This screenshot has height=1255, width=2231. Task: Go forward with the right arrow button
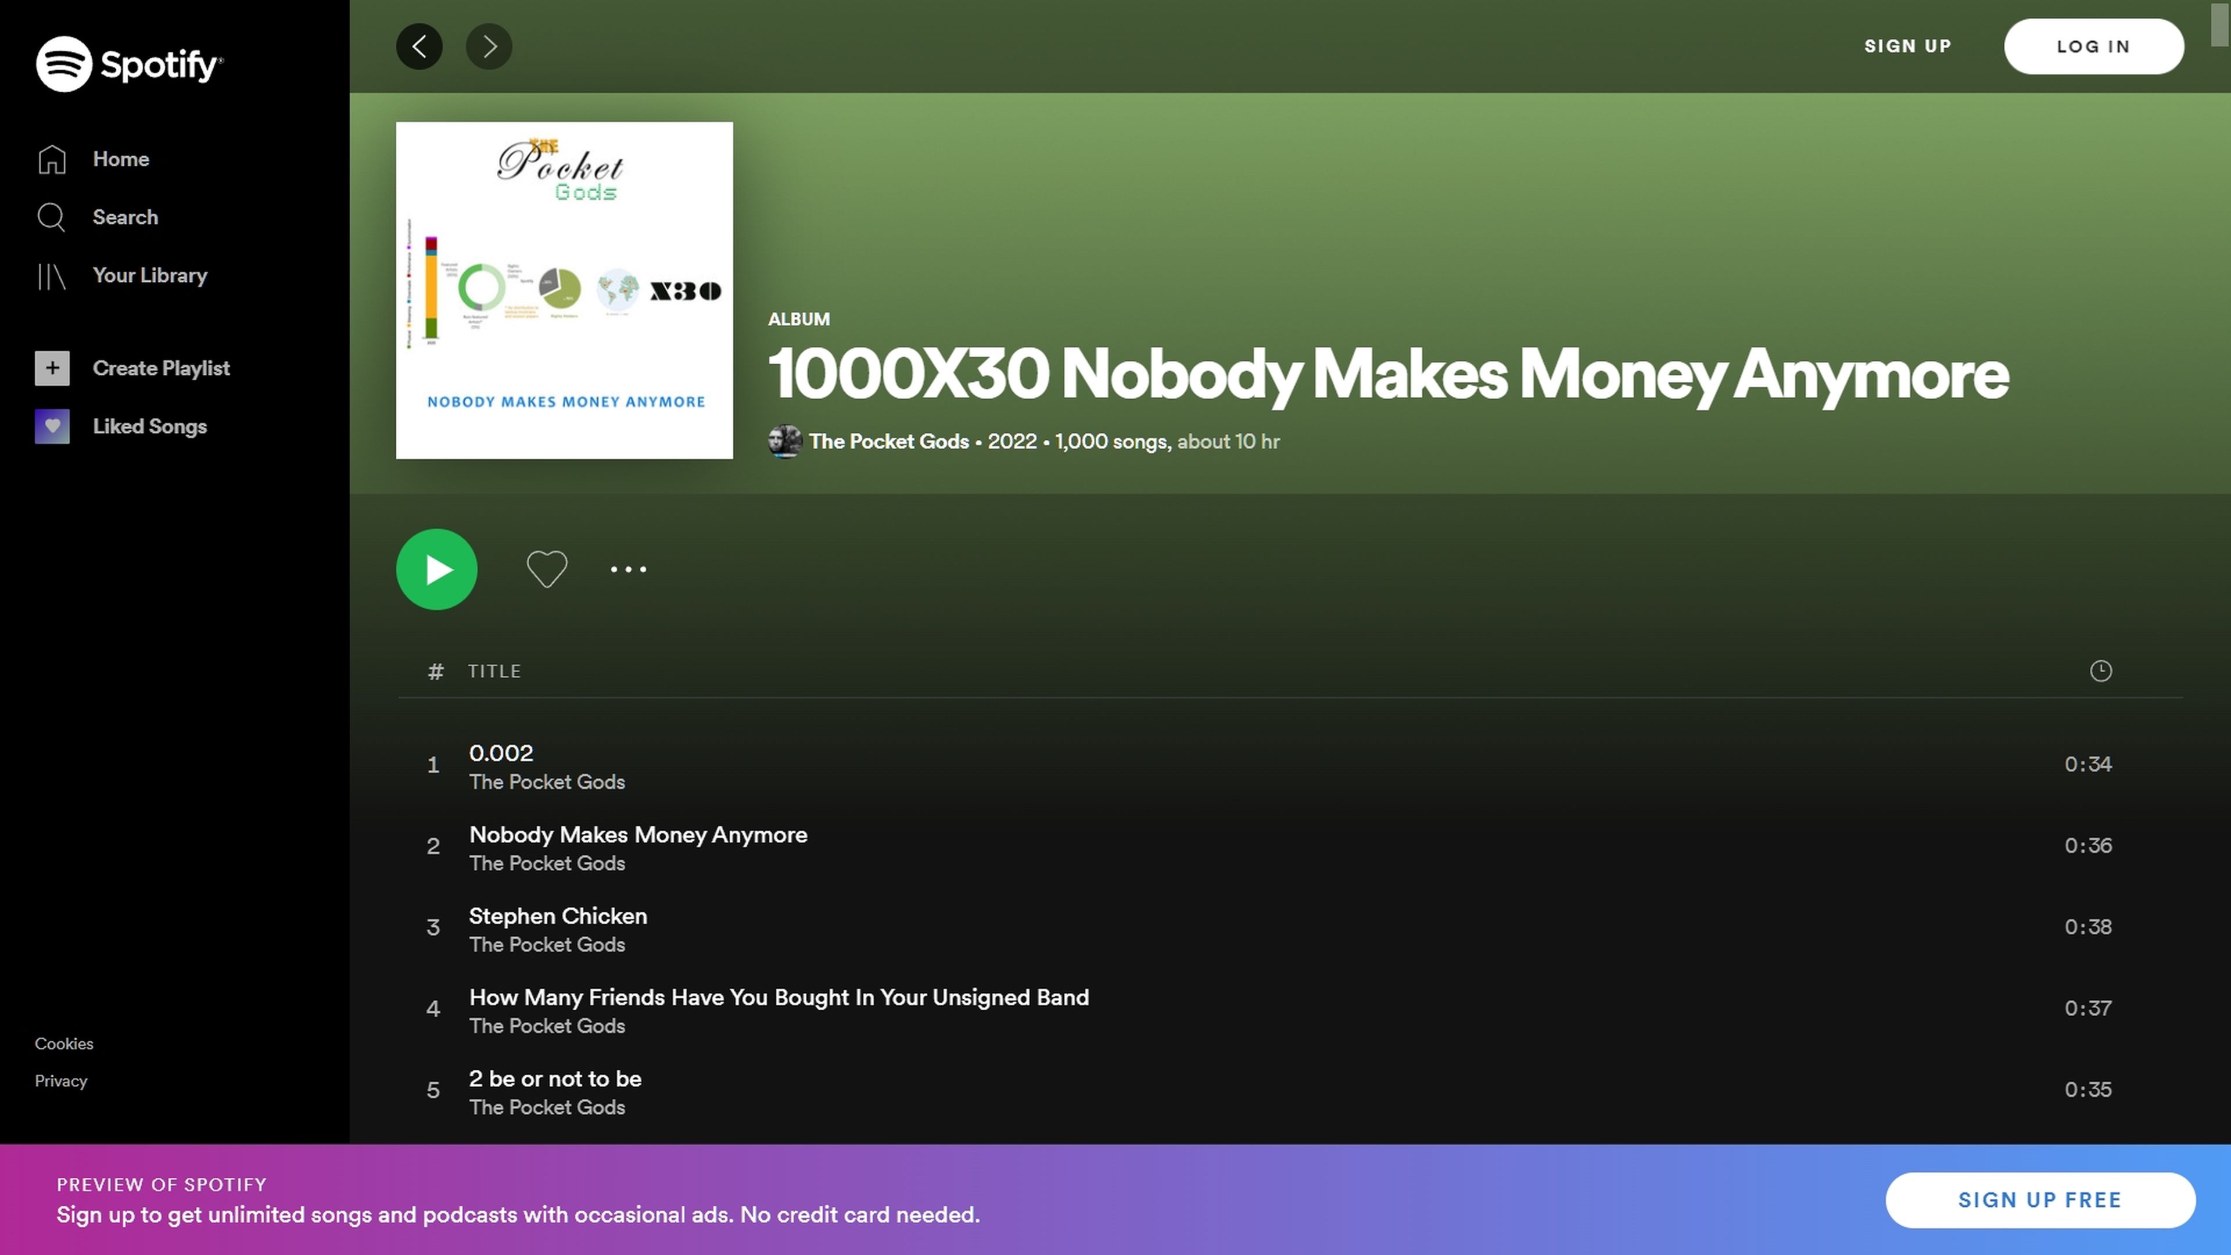(x=489, y=46)
